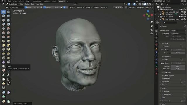This screenshot has width=187, height=105.
Task: Toggle X-Ray display in viewport header
Action: [140, 4]
